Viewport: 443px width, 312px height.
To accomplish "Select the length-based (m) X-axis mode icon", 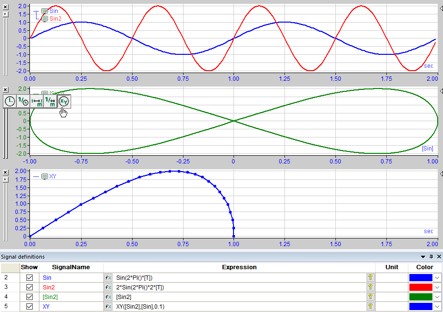I will (37, 101).
